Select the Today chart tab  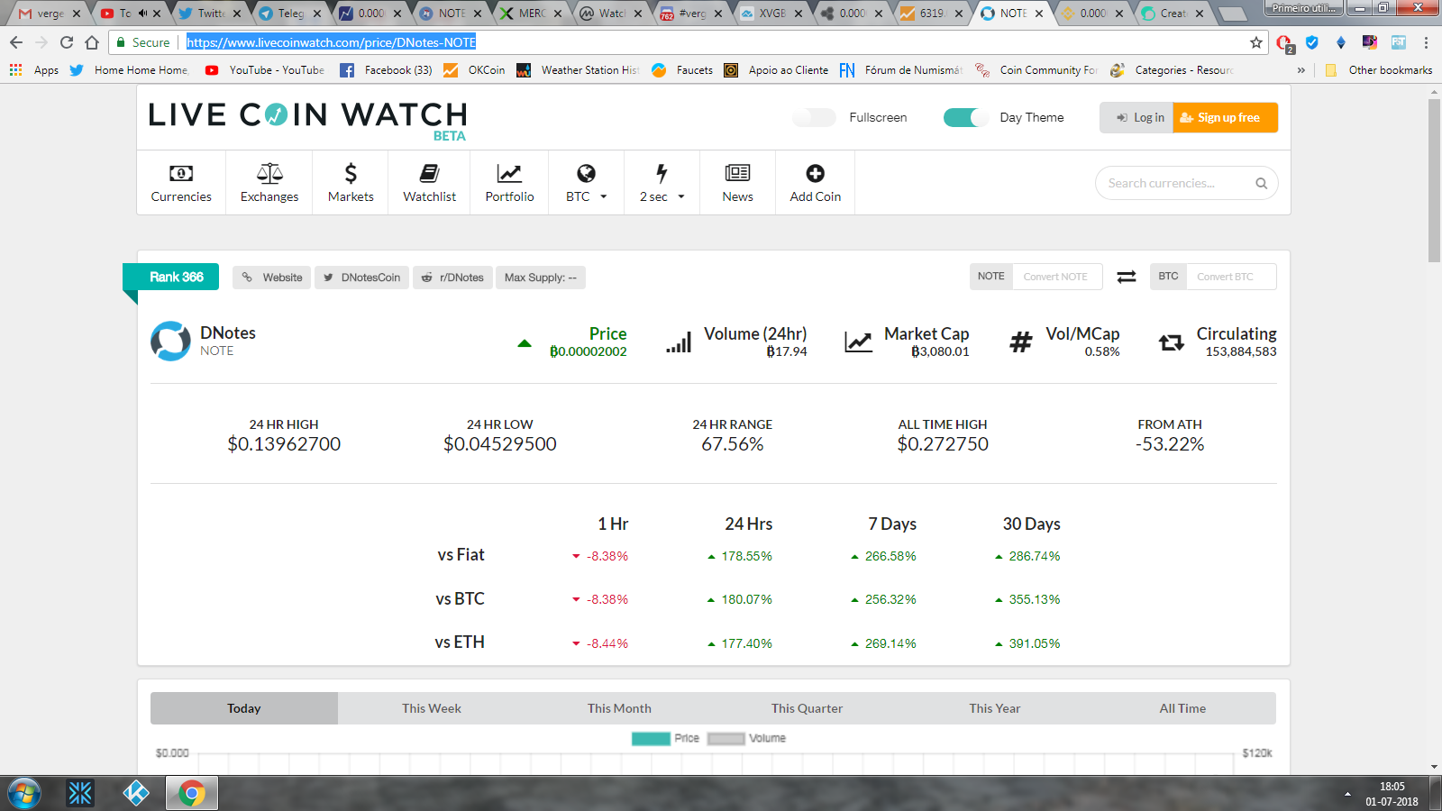tap(244, 708)
